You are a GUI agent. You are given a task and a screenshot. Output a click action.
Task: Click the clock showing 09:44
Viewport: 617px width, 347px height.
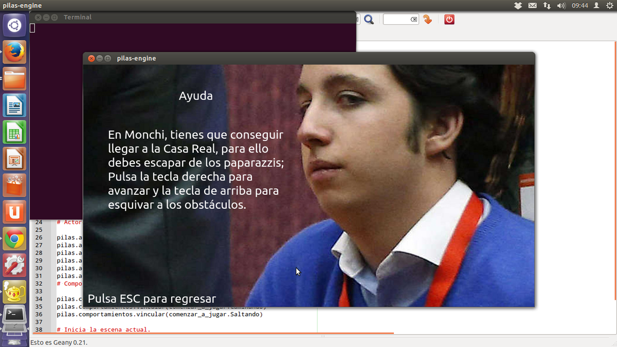click(x=580, y=6)
